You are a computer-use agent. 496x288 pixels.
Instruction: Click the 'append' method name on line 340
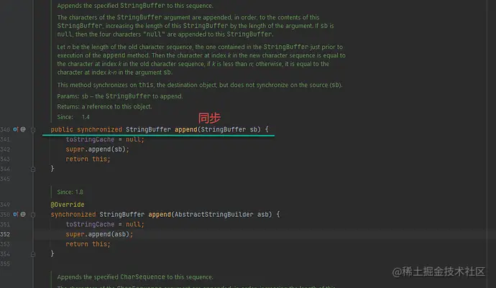(x=185, y=129)
